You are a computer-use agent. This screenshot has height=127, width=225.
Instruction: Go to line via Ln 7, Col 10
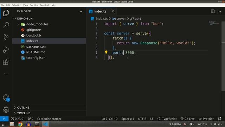(x=109, y=119)
